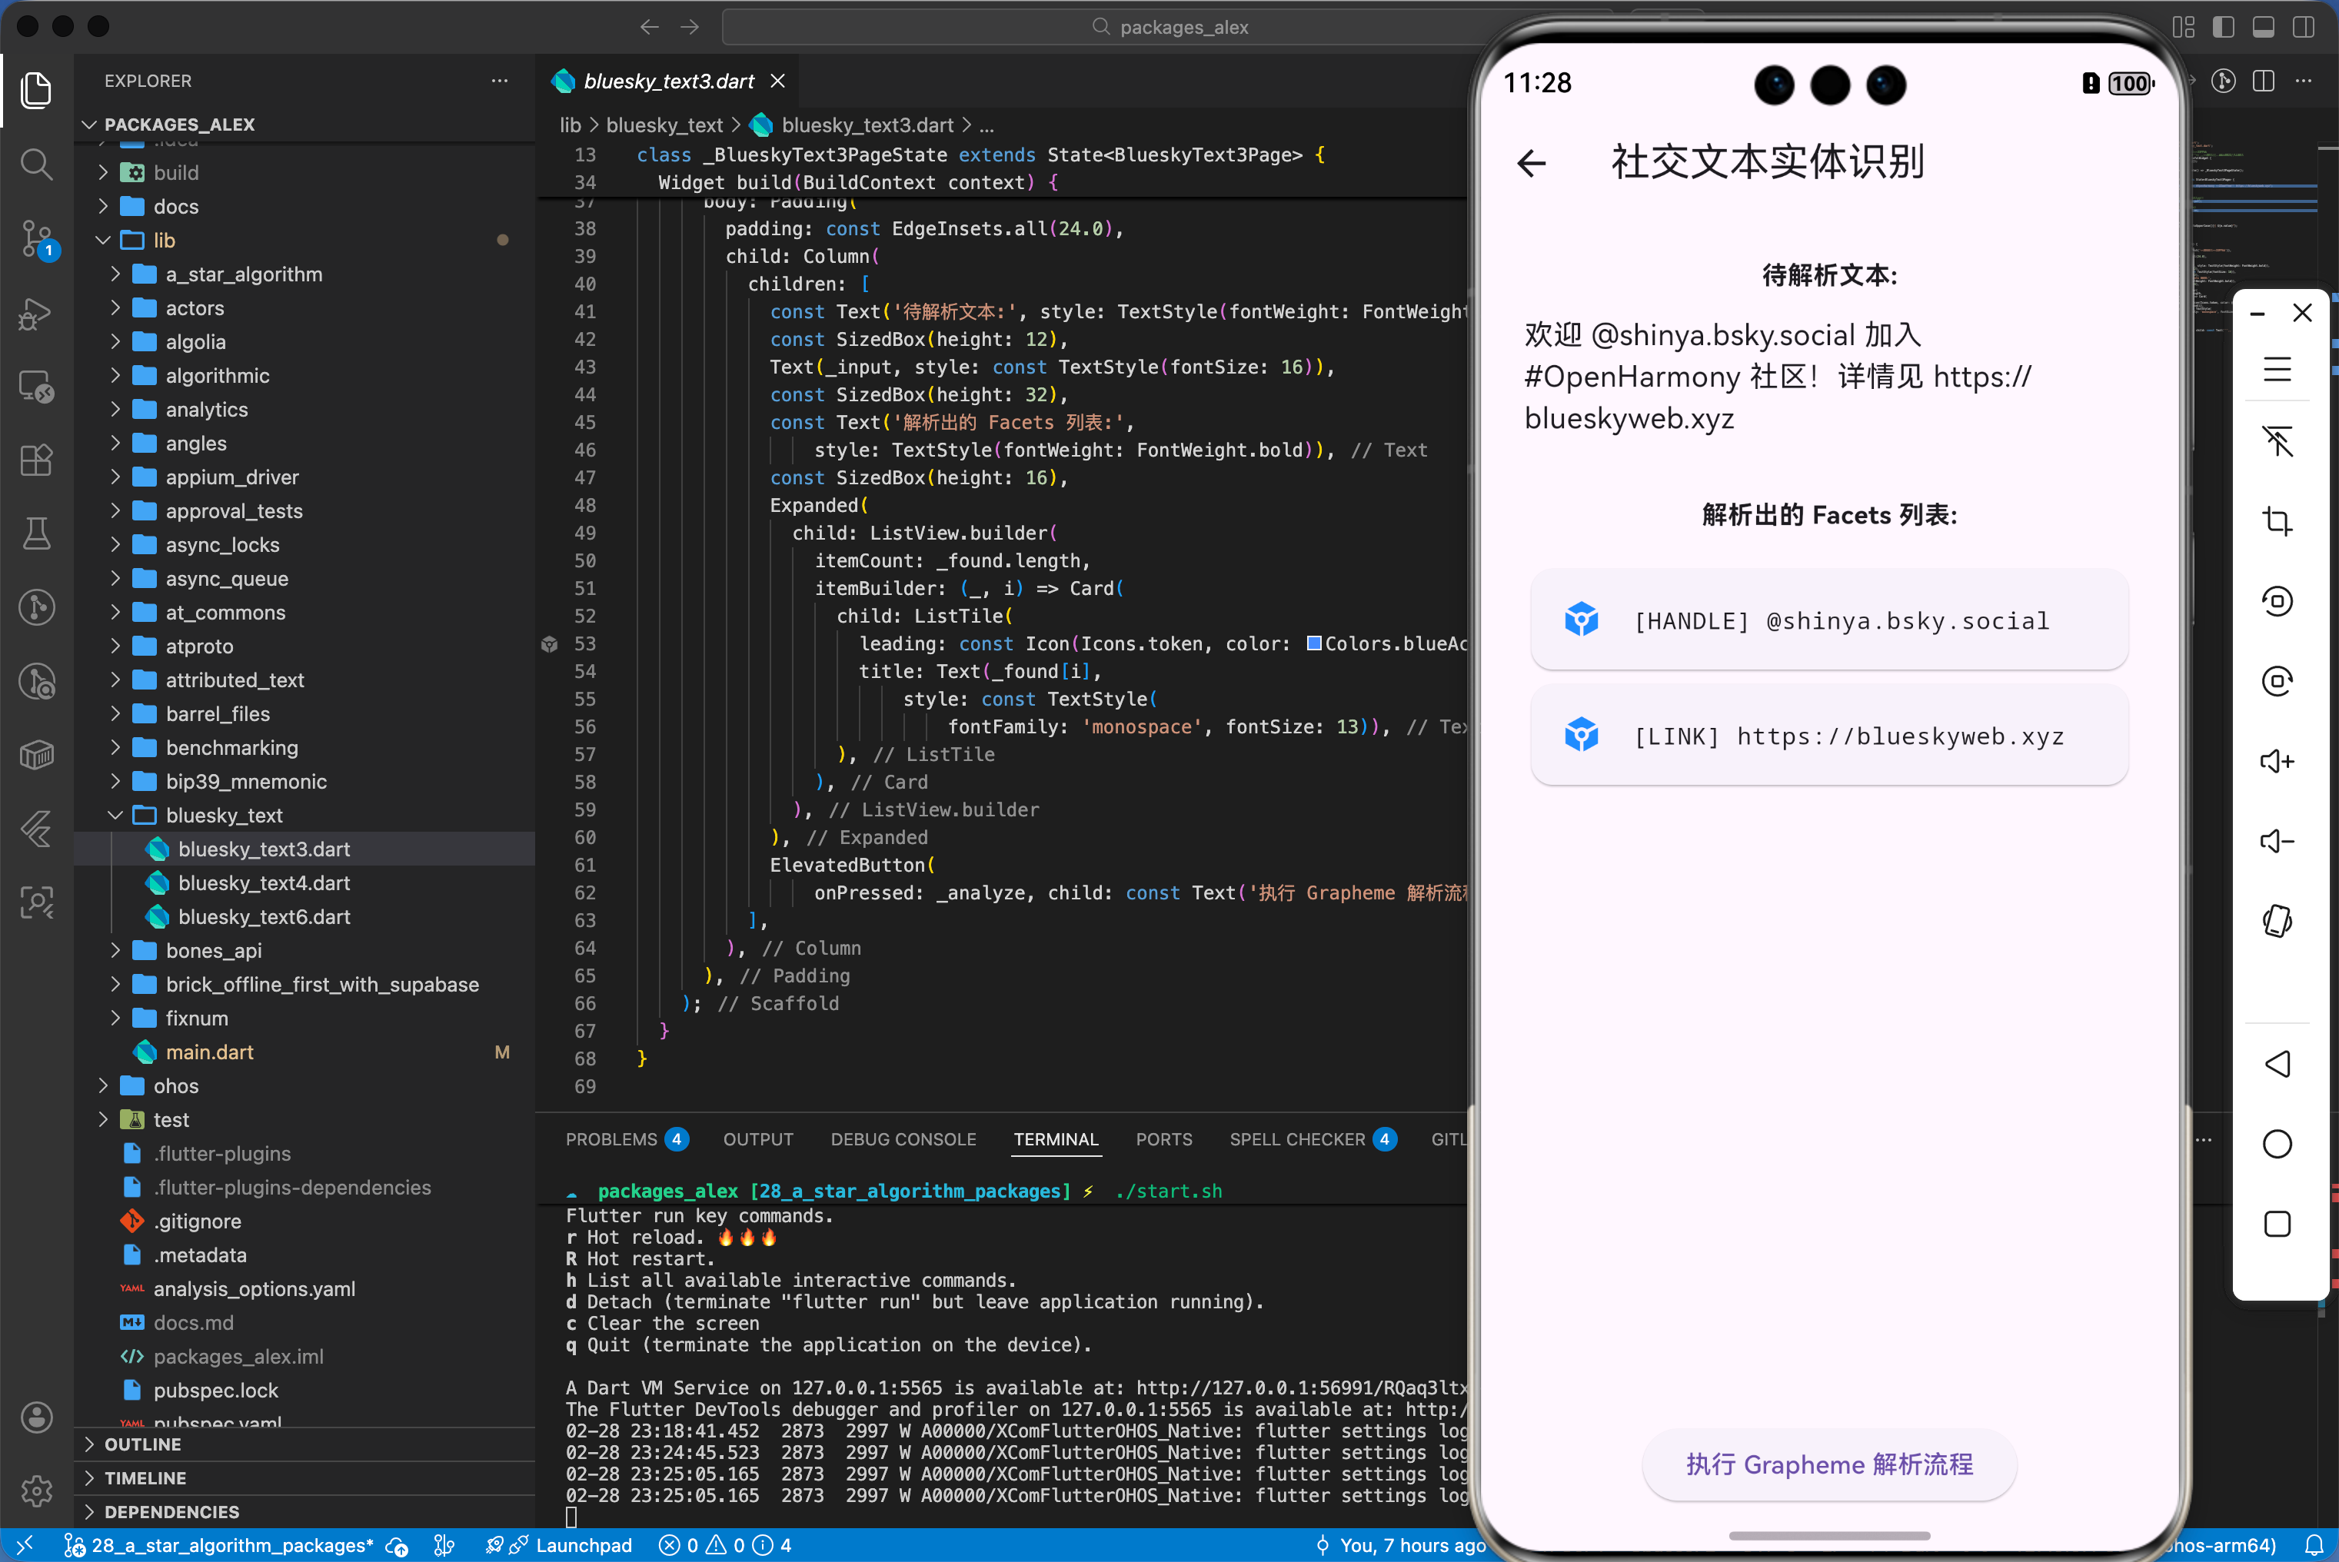
Task: Open the Manage gear icon
Action: click(x=37, y=1491)
